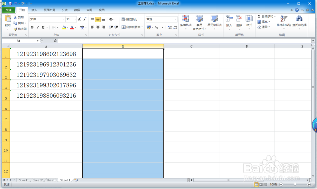Click the Decrease Indent icon
This screenshot has width=317, height=189.
[111, 27]
